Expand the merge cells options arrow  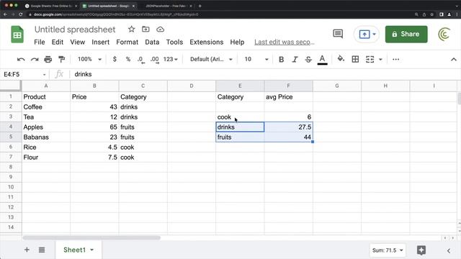tap(380, 59)
